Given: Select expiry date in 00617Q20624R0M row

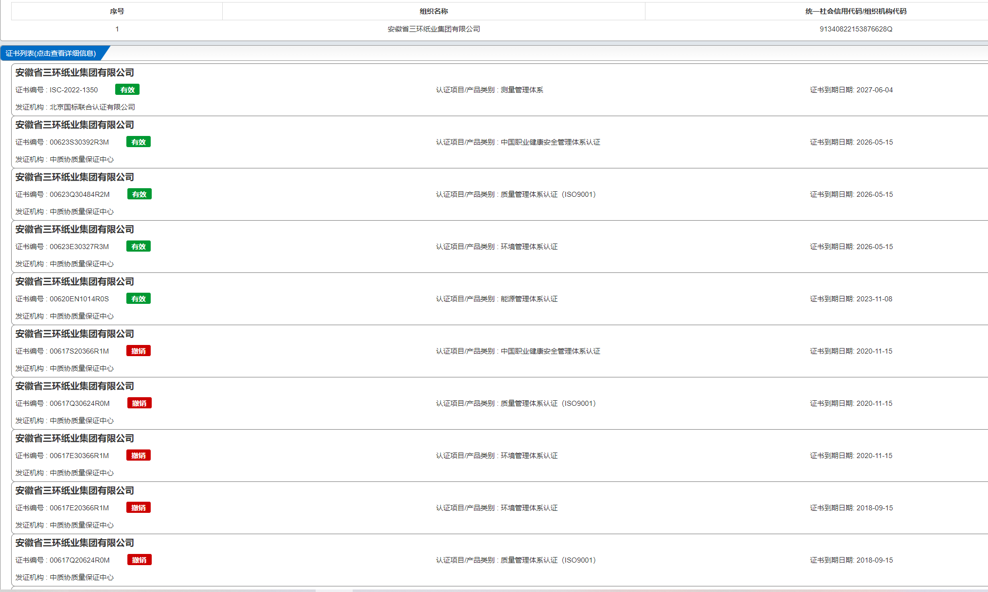Looking at the screenshot, I should pyautogui.click(x=874, y=560).
